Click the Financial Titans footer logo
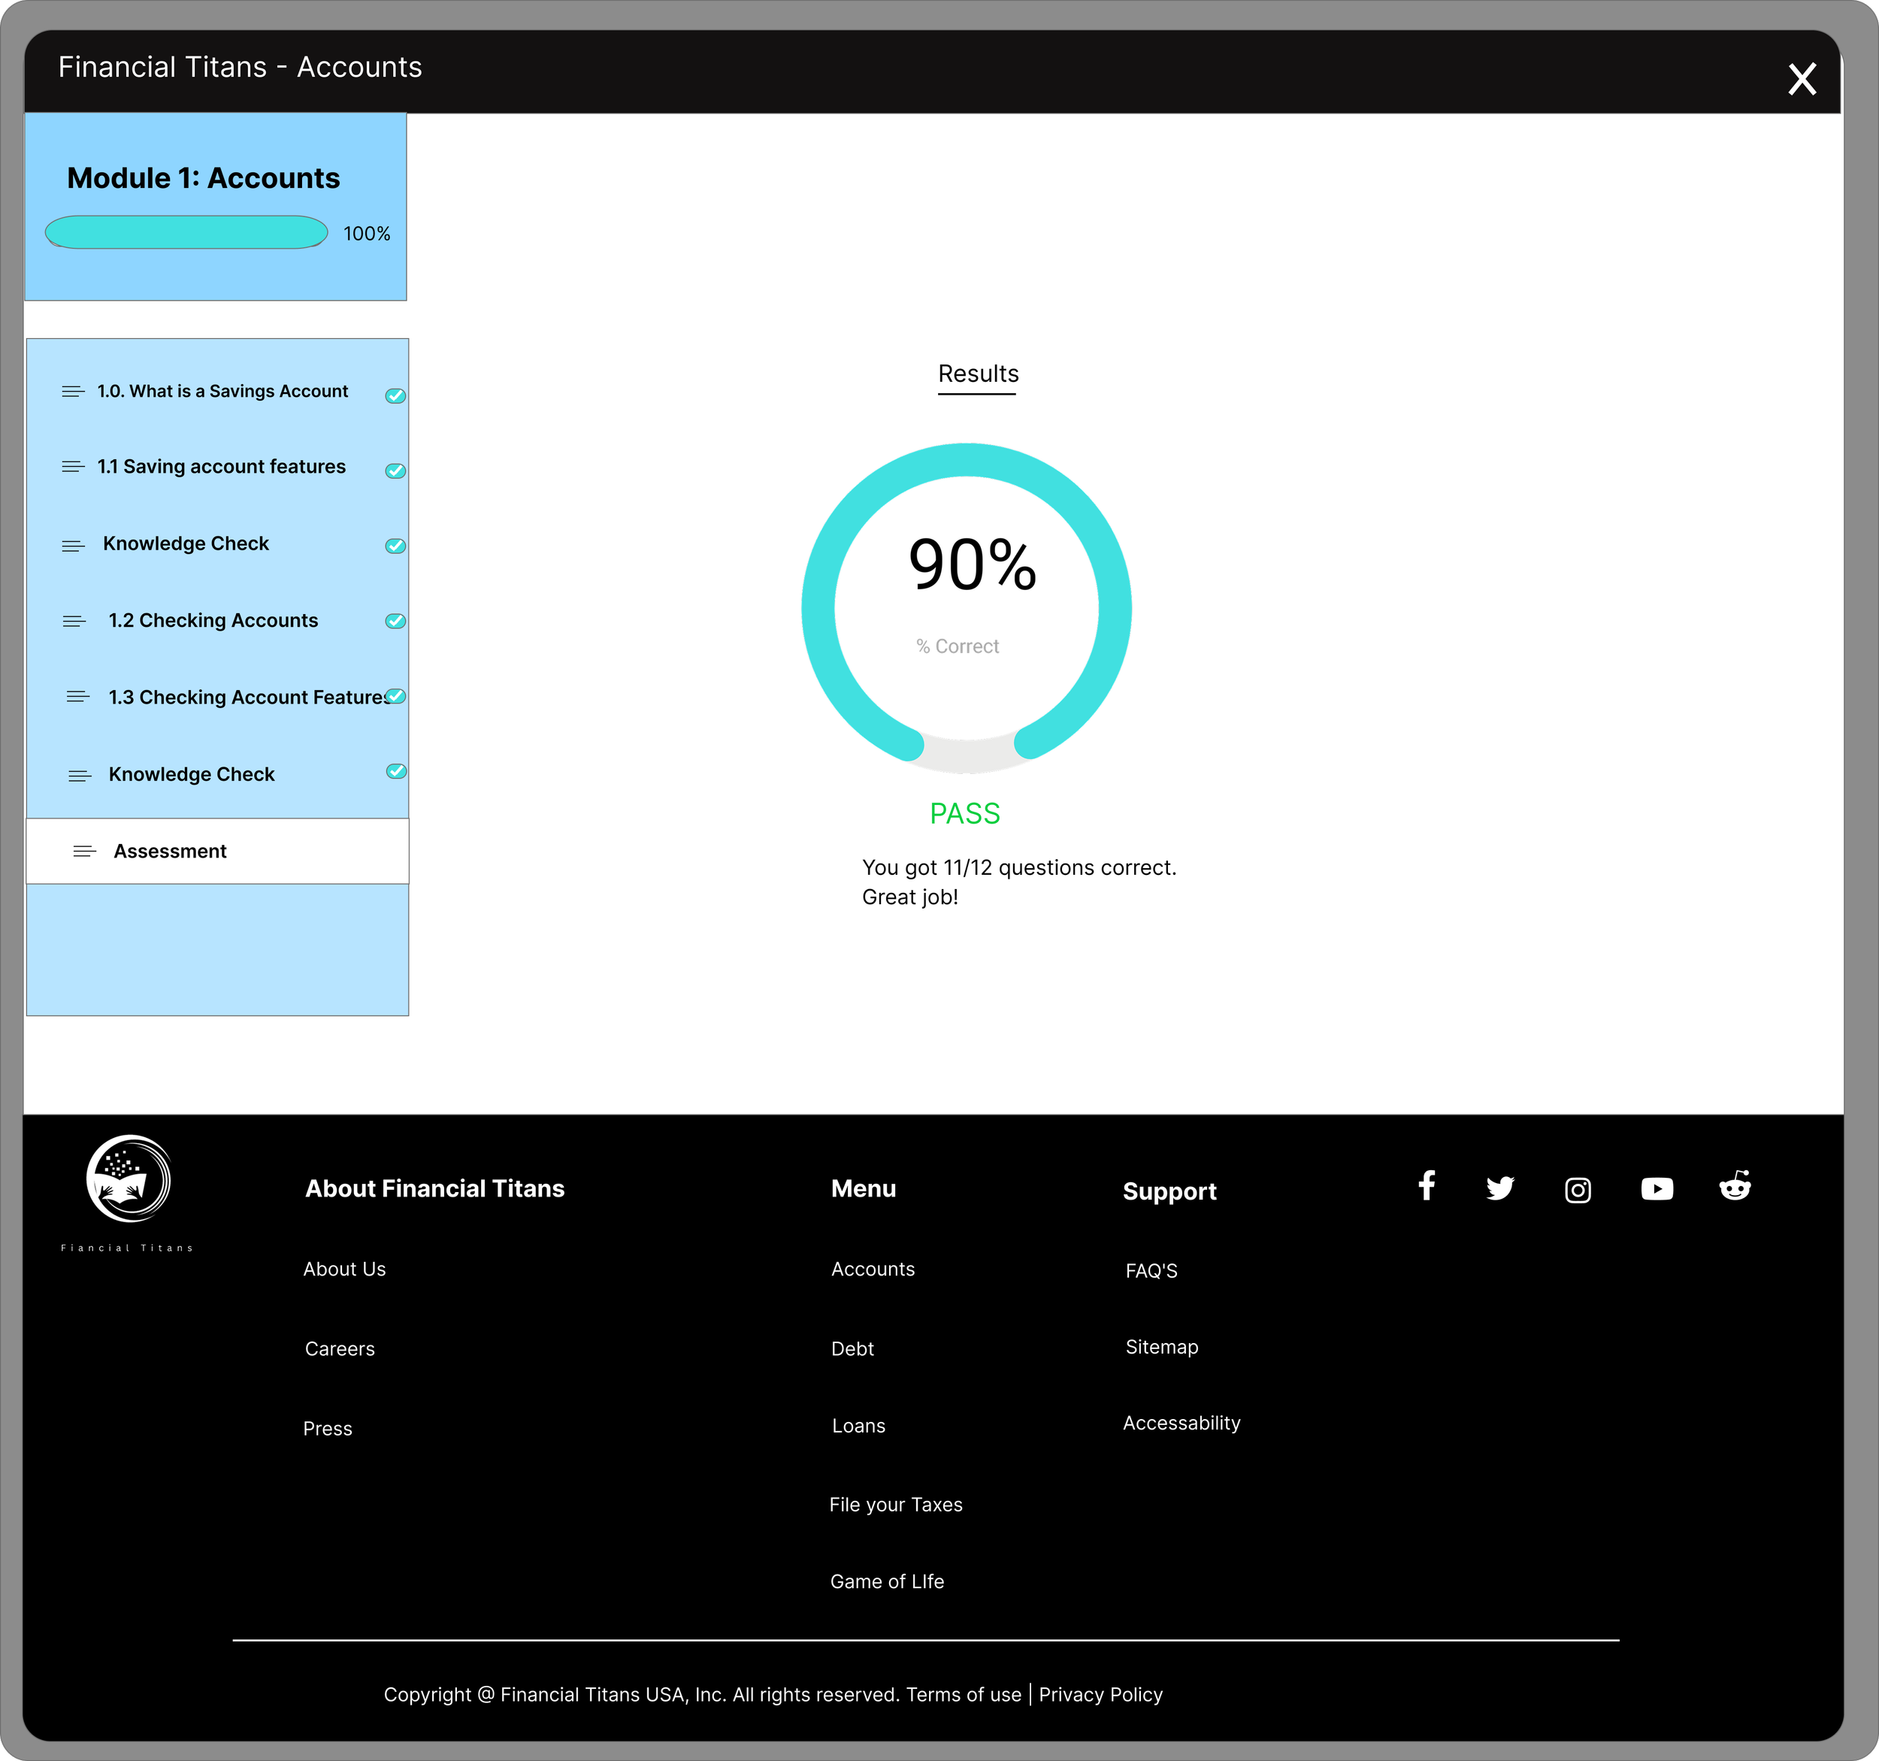The width and height of the screenshot is (1879, 1761). coord(129,1180)
